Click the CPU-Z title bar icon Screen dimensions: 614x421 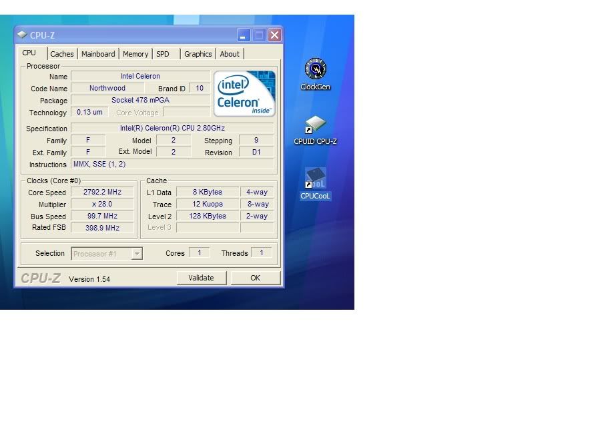click(22, 35)
